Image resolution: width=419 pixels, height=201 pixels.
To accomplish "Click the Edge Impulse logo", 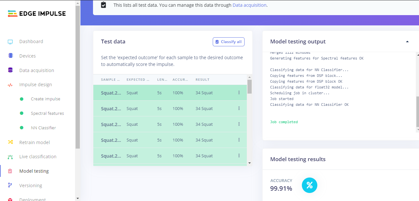I will coord(37,14).
